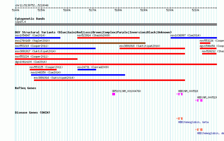Select the nsv553219 (Cooper2011) blue bar
224x141 pixels.
click(x=55, y=48)
